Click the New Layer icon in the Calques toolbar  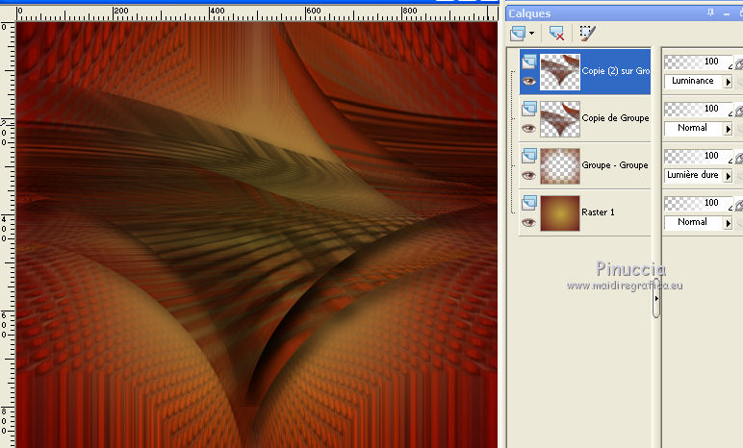(518, 33)
